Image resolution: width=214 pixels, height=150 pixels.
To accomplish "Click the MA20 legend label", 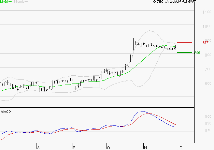I will [x=4, y=2].
